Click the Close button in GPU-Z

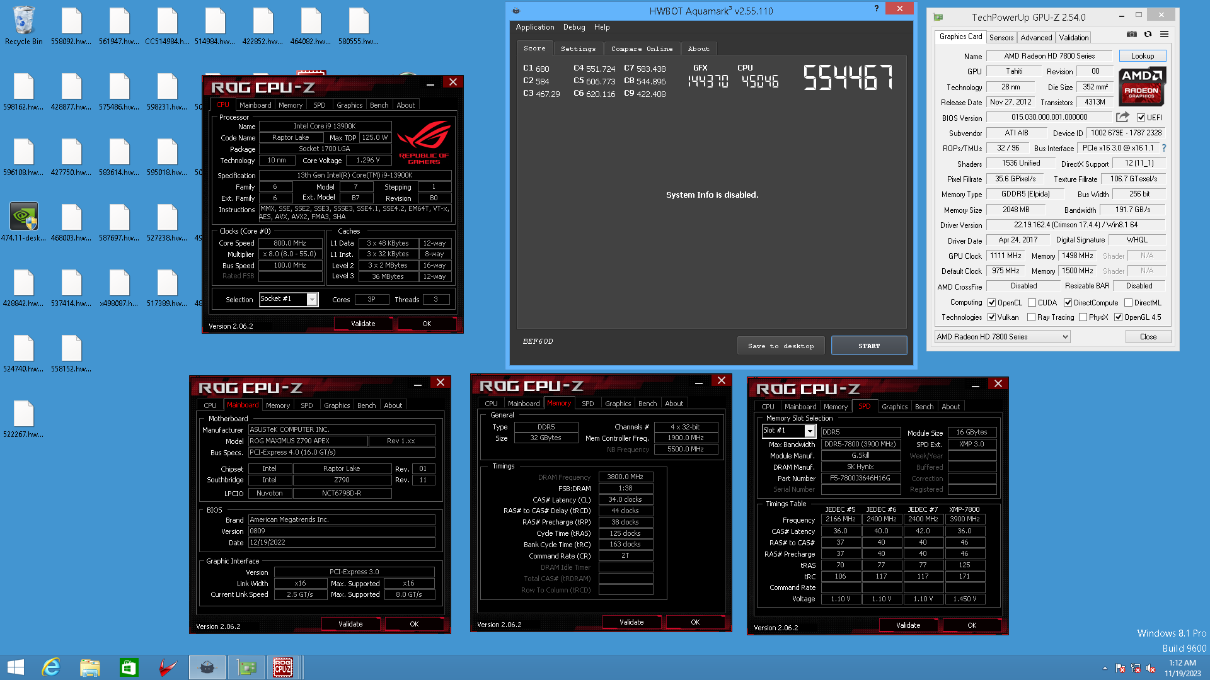click(1148, 337)
